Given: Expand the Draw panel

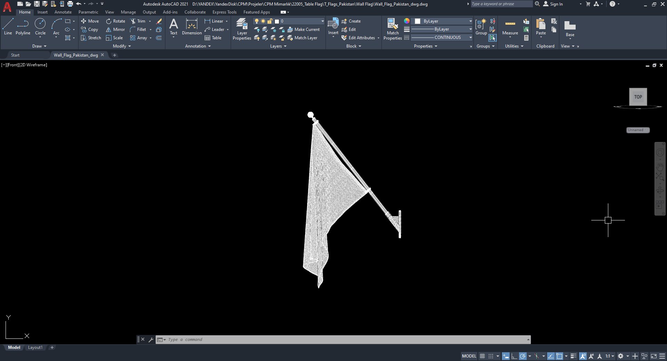Looking at the screenshot, I should coord(39,46).
